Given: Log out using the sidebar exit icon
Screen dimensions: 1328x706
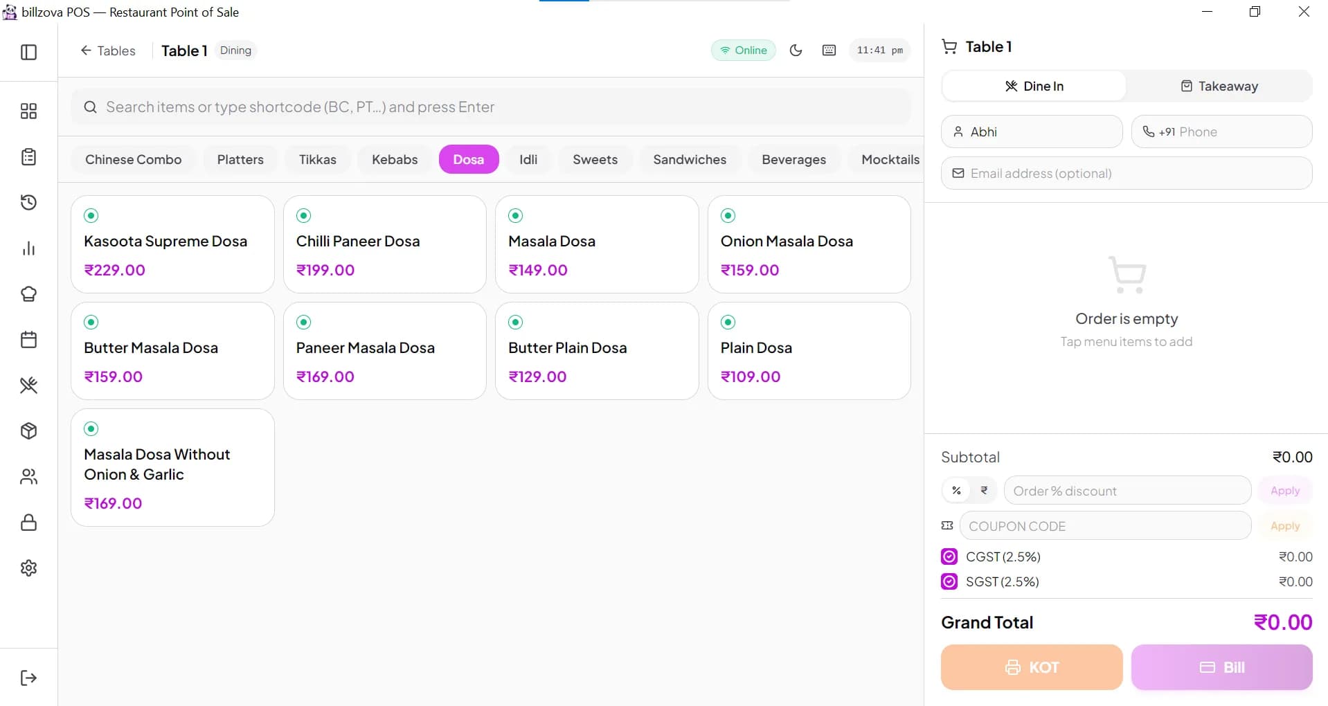Looking at the screenshot, I should [x=28, y=678].
